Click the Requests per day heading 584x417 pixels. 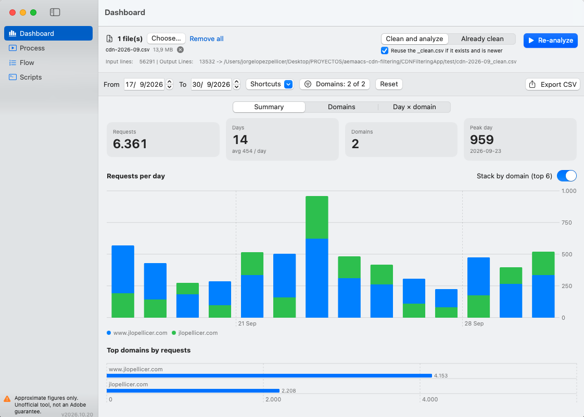[x=136, y=176]
